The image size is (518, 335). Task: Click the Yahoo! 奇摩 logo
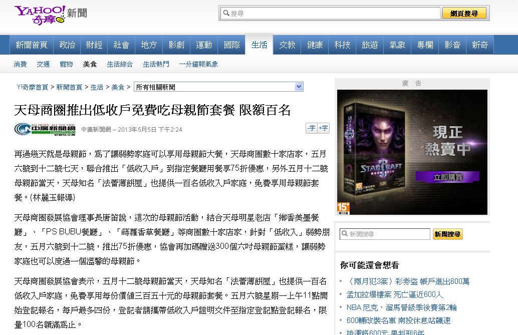tap(40, 14)
